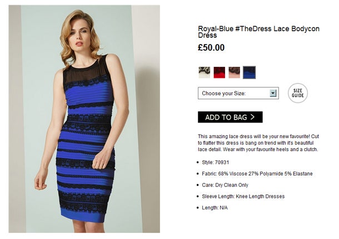Select the ivory and black lace colour swatch
339x239 pixels.
click(x=204, y=72)
